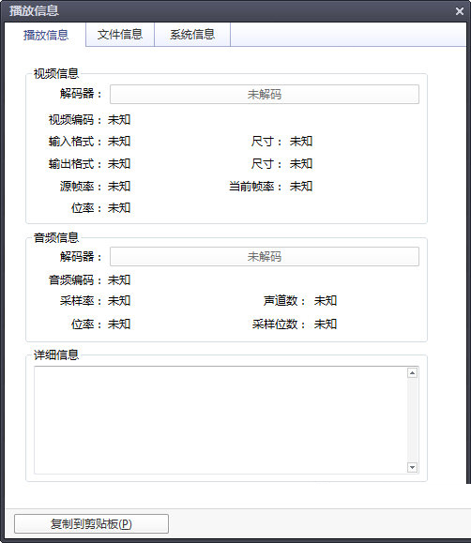This screenshot has width=471, height=543.
Task: Open the 系统信息 tab
Action: point(192,35)
